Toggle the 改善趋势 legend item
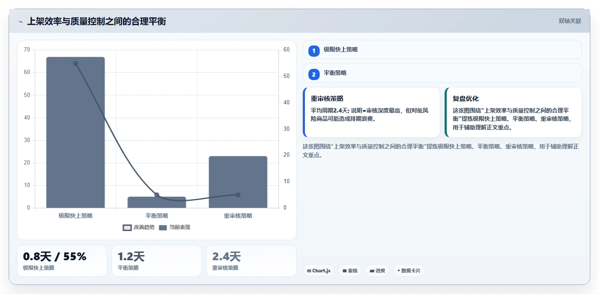Image resolution: width=599 pixels, height=294 pixels. coord(139,227)
